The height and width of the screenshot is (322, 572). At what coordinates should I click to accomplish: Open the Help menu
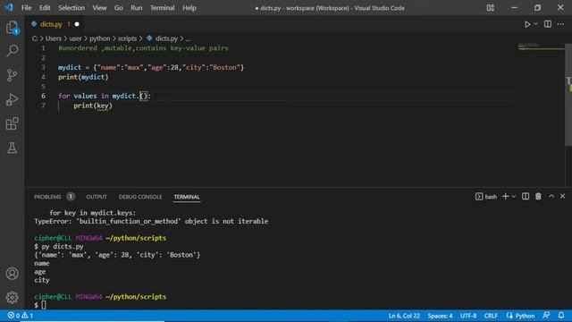(x=189, y=8)
